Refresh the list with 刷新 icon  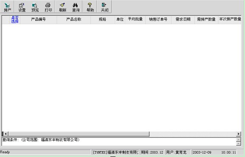tap(62, 7)
